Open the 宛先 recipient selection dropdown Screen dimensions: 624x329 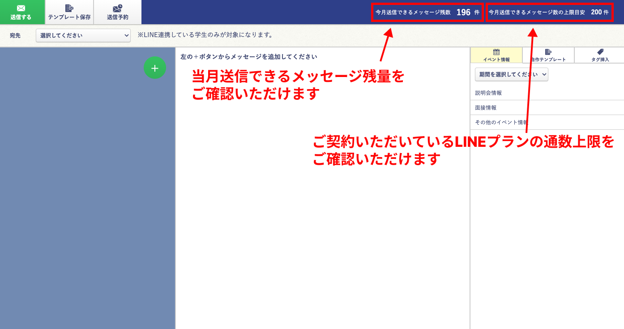click(x=83, y=35)
